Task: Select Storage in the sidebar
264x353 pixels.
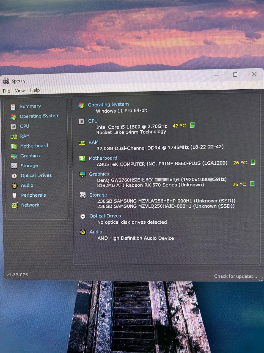Action: (x=29, y=166)
